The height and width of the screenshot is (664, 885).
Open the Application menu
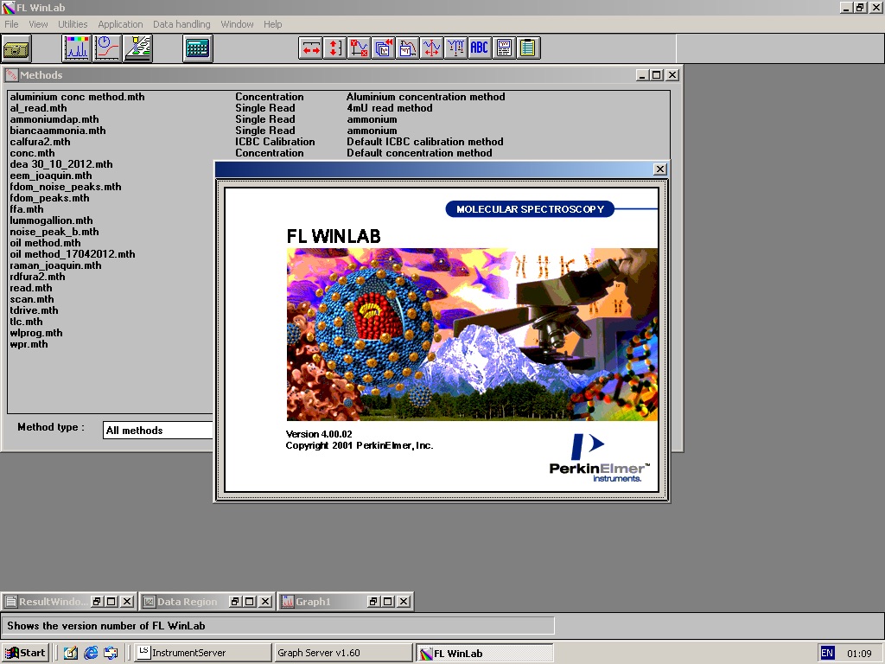tap(120, 24)
